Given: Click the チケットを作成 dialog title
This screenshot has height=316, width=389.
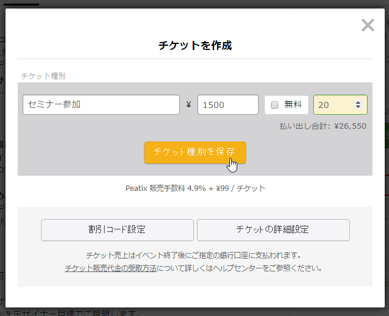Looking at the screenshot, I should [x=194, y=45].
